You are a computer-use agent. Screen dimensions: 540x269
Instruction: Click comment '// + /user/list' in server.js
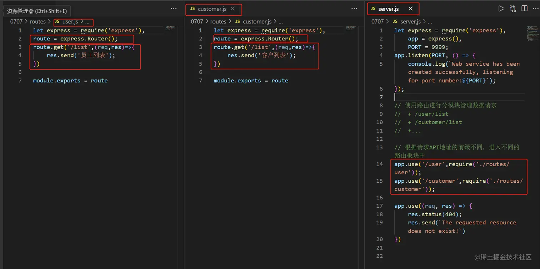point(421,114)
